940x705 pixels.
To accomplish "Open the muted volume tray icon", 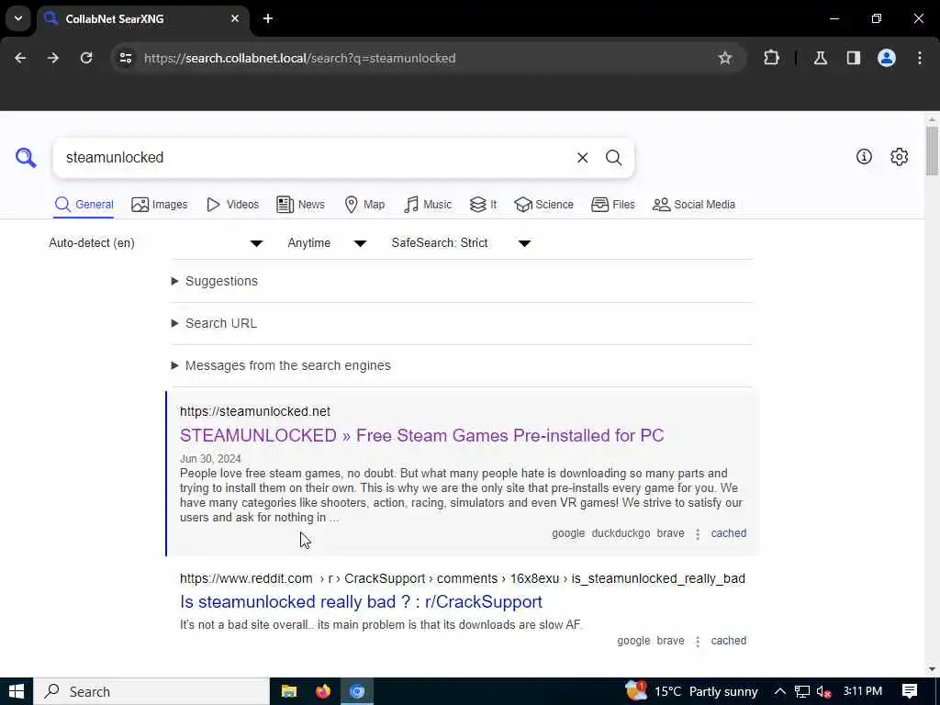I will point(823,691).
